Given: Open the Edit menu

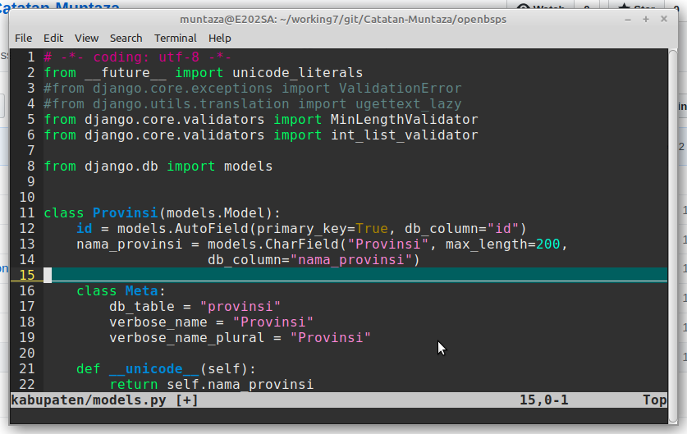Looking at the screenshot, I should click(53, 38).
